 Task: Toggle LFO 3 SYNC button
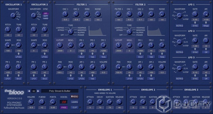pos(195,79)
